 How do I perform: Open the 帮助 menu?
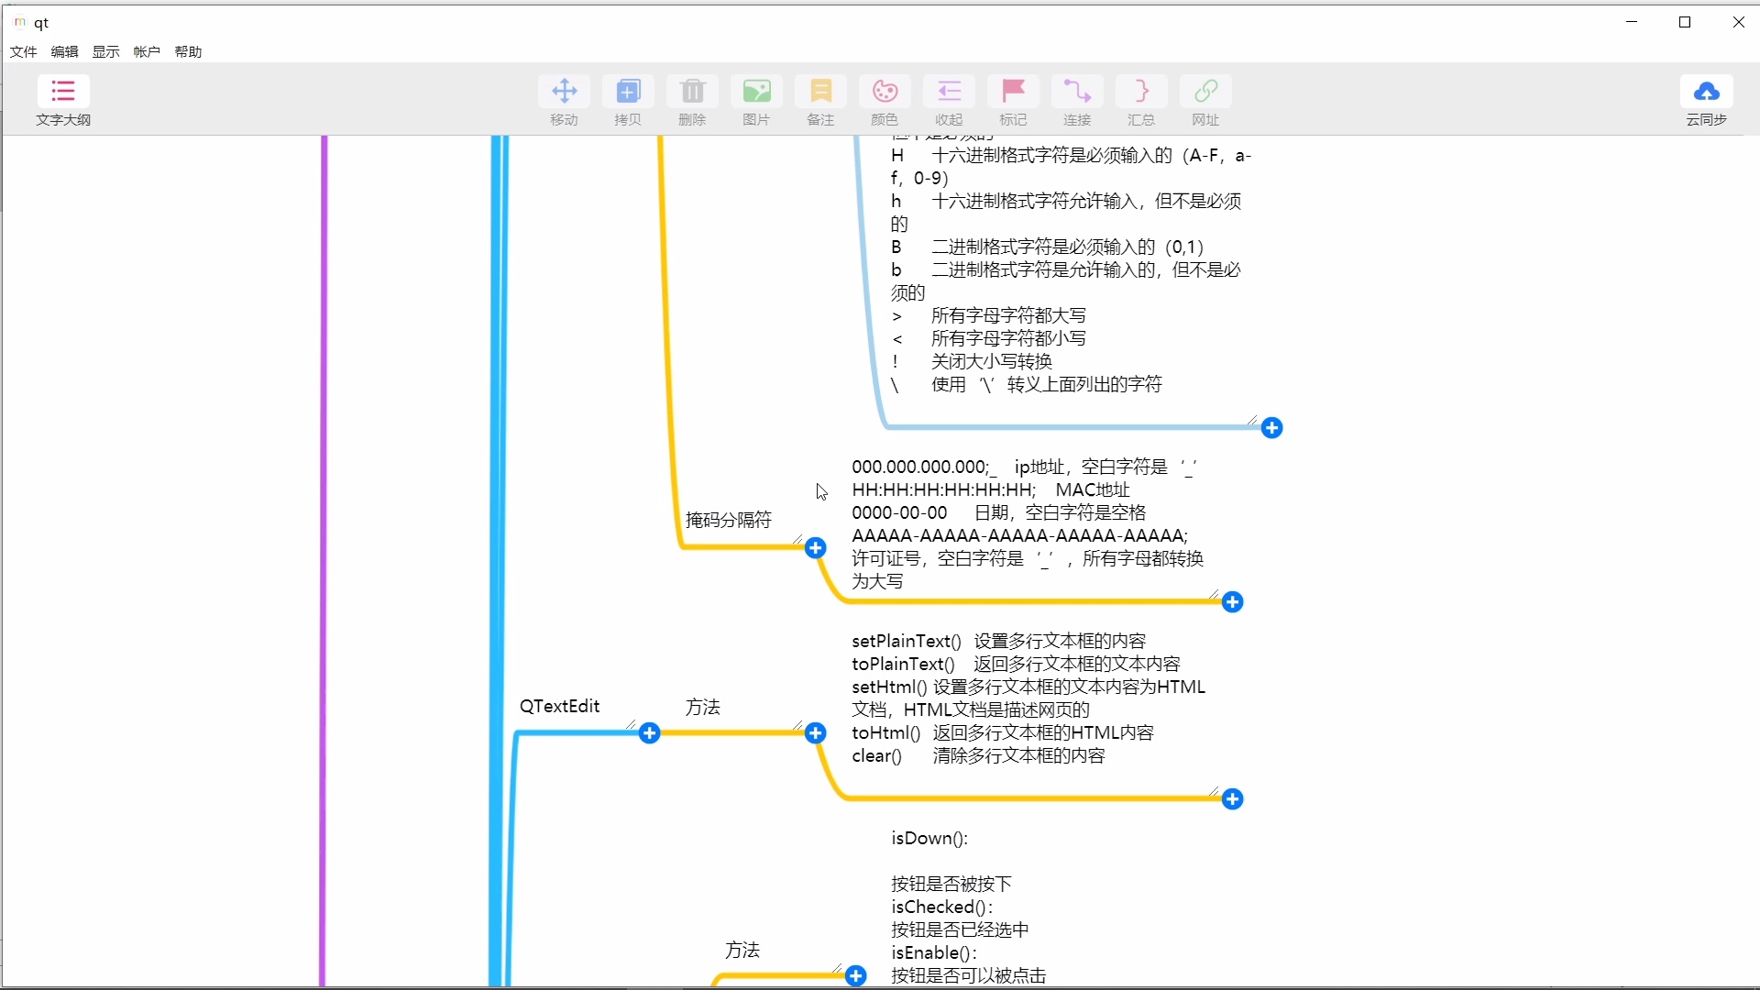[x=187, y=51]
